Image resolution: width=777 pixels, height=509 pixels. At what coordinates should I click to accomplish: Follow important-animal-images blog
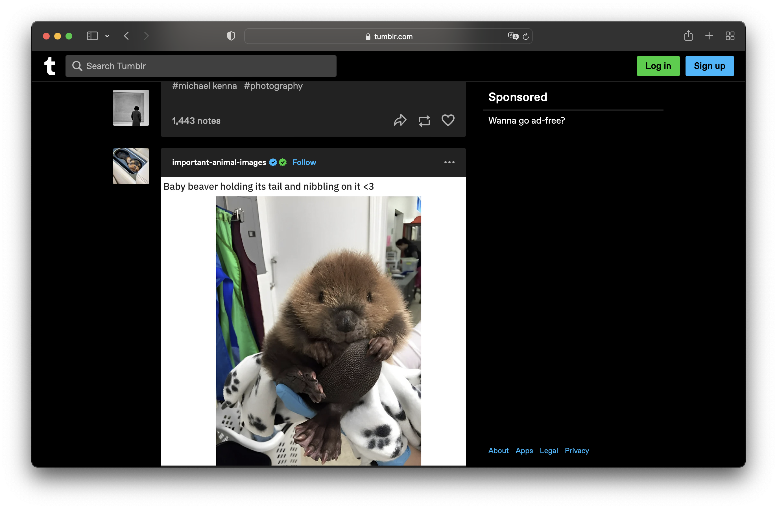click(304, 162)
